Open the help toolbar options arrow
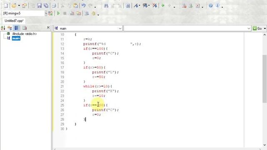The height and width of the screenshot is (150, 267). pyautogui.click(x=222, y=7)
